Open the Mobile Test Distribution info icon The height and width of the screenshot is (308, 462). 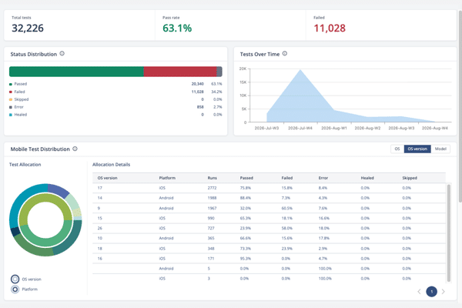(75, 149)
